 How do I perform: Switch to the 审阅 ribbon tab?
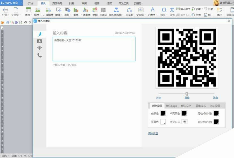pyautogui.click(x=84, y=3)
